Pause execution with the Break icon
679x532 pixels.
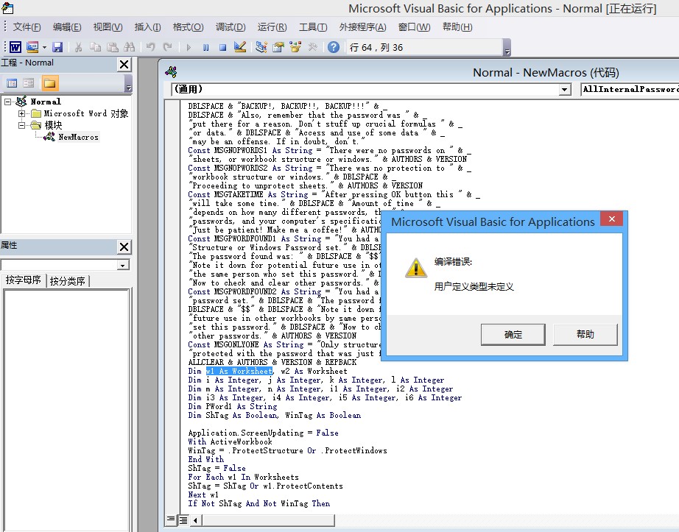click(x=205, y=46)
